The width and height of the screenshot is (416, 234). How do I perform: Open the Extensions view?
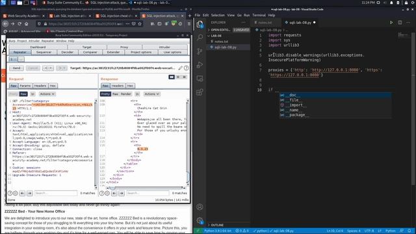click(200, 92)
